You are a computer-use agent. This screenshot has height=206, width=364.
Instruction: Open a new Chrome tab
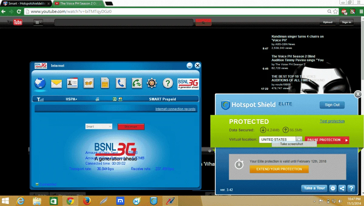(109, 3)
